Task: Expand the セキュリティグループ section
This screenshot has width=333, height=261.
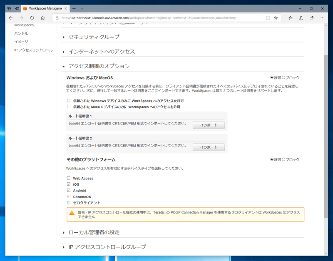Action: pos(94,37)
